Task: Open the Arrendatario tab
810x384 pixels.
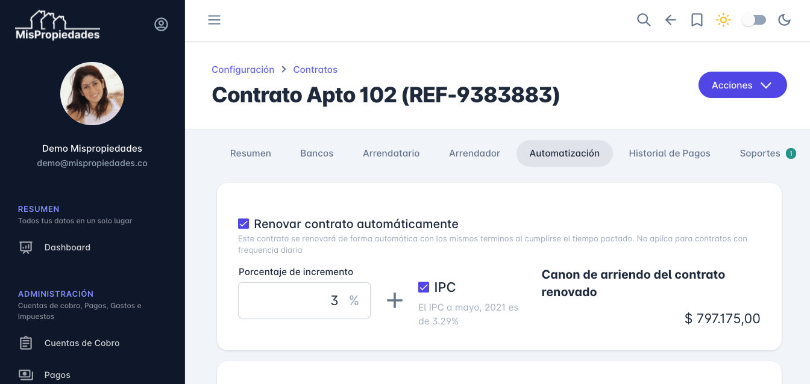Action: point(391,153)
